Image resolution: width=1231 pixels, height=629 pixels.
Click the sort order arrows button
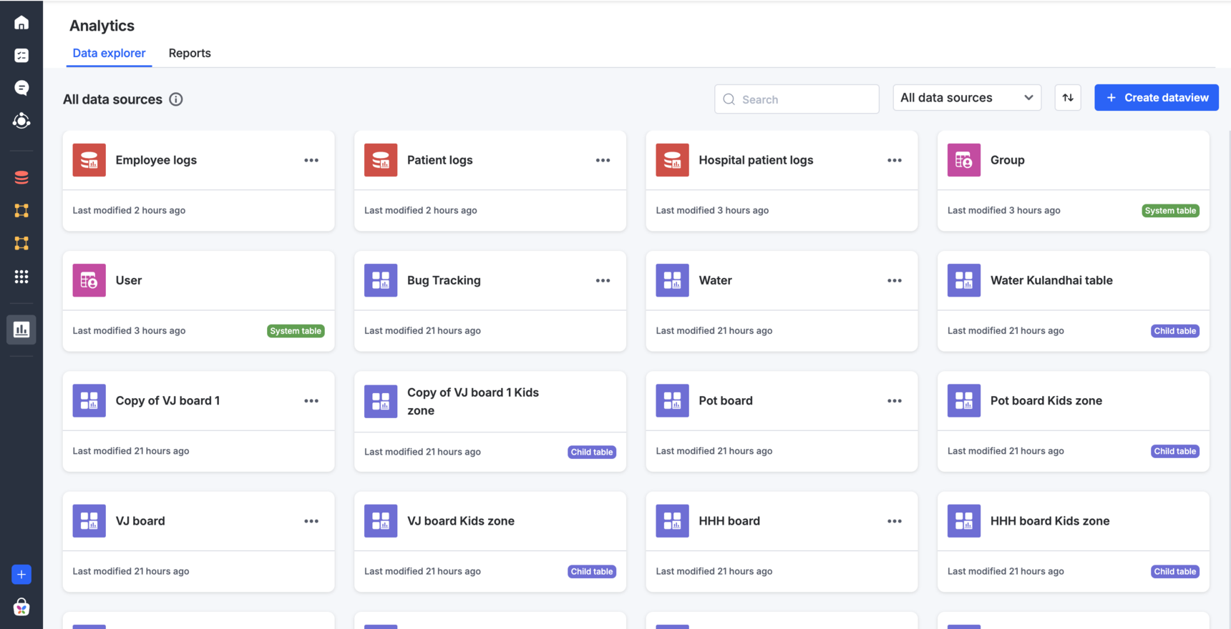[x=1068, y=98]
